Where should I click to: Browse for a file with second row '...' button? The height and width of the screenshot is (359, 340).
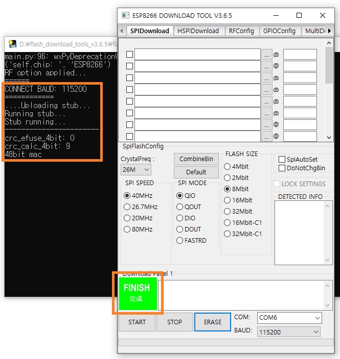(x=266, y=66)
